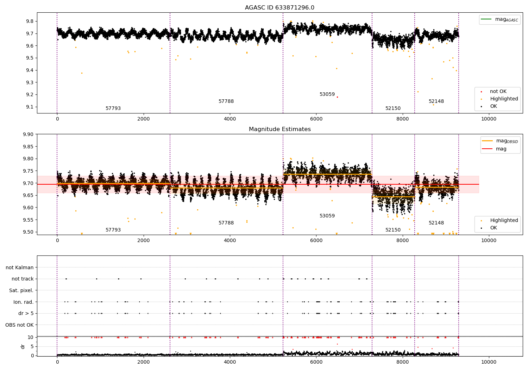The height and width of the screenshot is (370, 528).
Task: Click the orange mag OBSID line sample in legend
Action: point(487,141)
